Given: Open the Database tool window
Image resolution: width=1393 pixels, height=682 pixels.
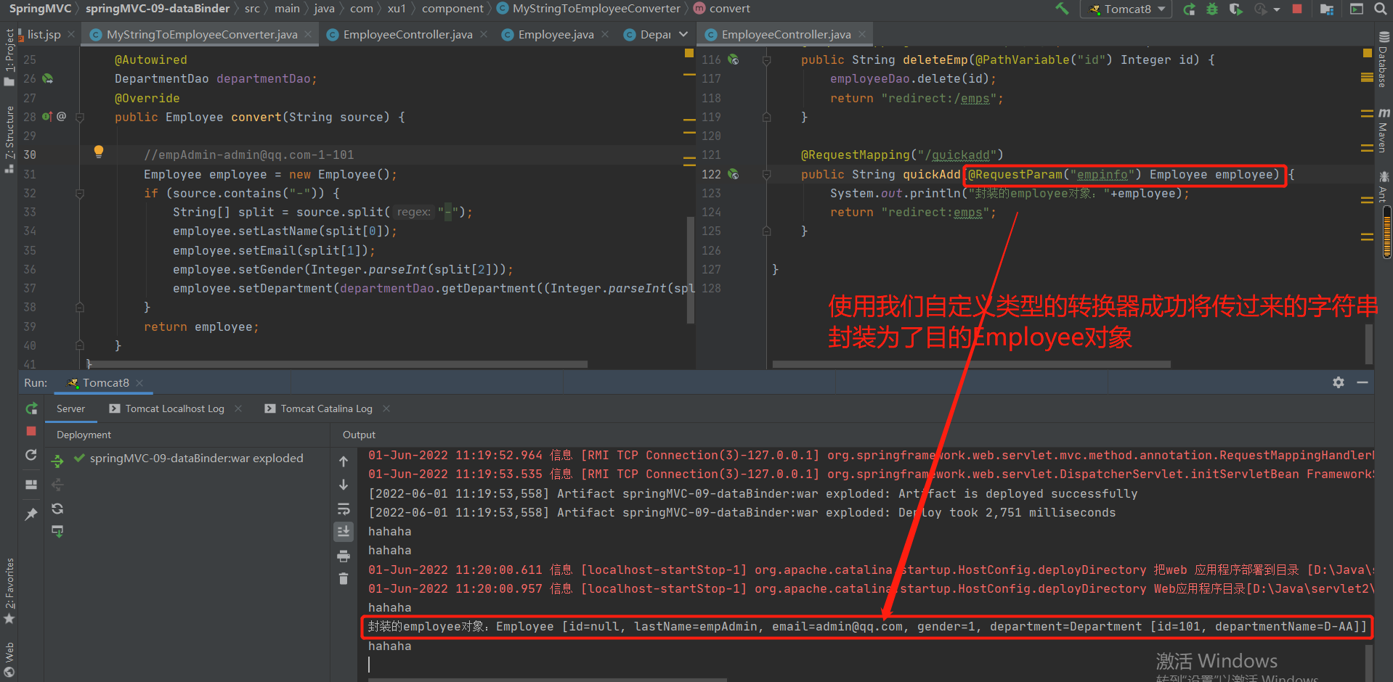Looking at the screenshot, I should (1384, 59).
